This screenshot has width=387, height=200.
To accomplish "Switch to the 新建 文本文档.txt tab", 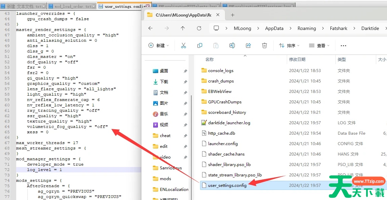I will coord(24,6).
